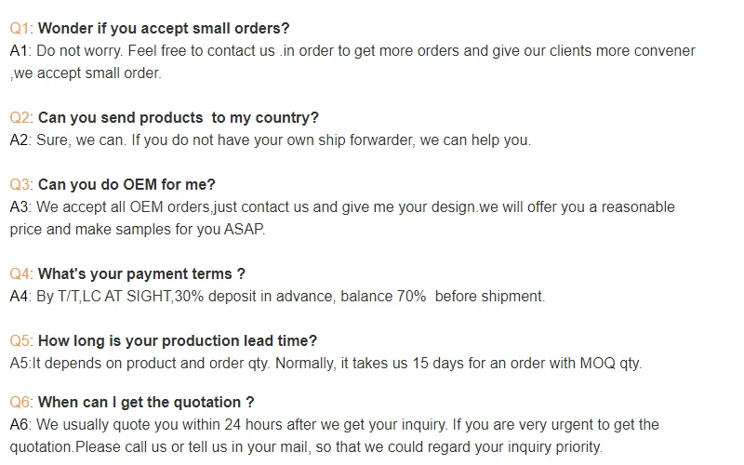Click the orange Q6 label
744x465 pixels.
pos(20,403)
